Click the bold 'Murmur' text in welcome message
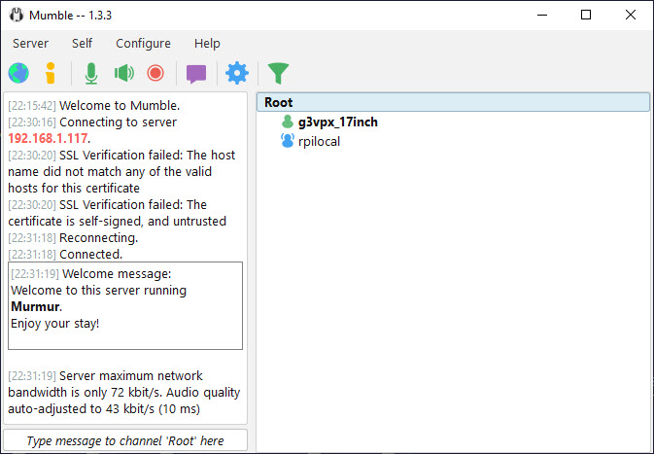The width and height of the screenshot is (654, 454). coord(35,306)
